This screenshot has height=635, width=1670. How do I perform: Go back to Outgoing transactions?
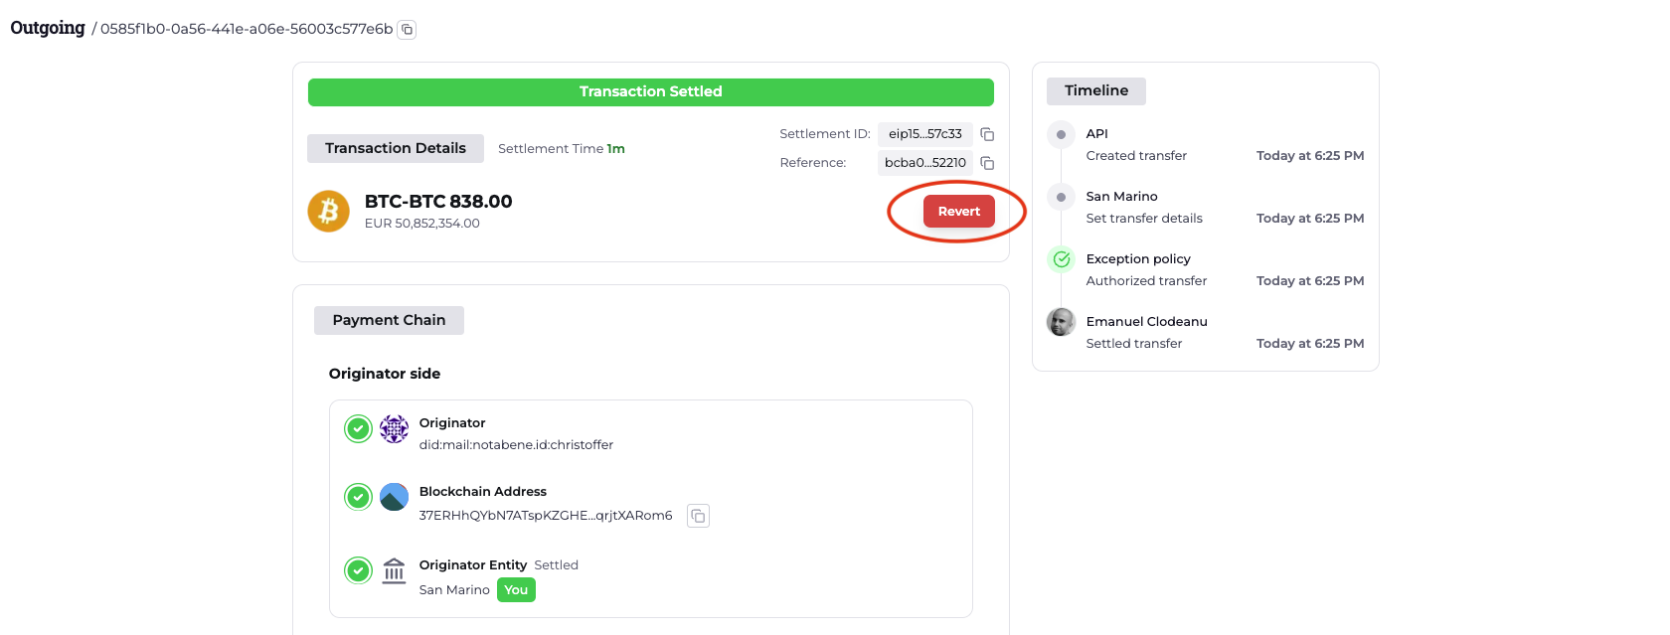pyautogui.click(x=48, y=28)
